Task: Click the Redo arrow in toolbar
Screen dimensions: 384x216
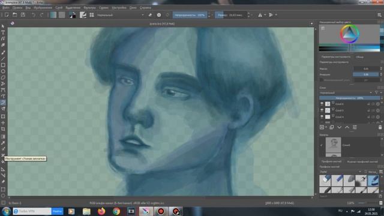Action: pyautogui.click(x=41, y=15)
